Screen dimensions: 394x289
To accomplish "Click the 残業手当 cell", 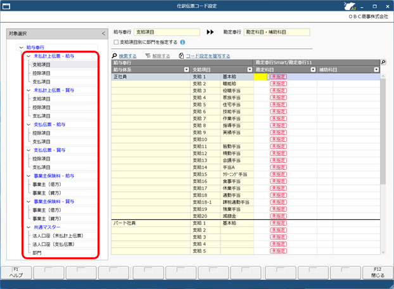I will click(237, 209).
